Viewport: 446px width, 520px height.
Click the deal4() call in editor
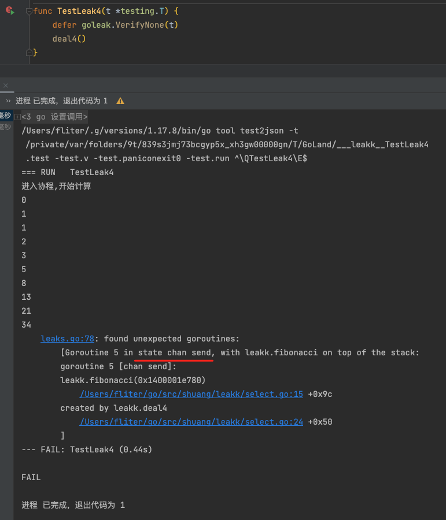[x=69, y=39]
